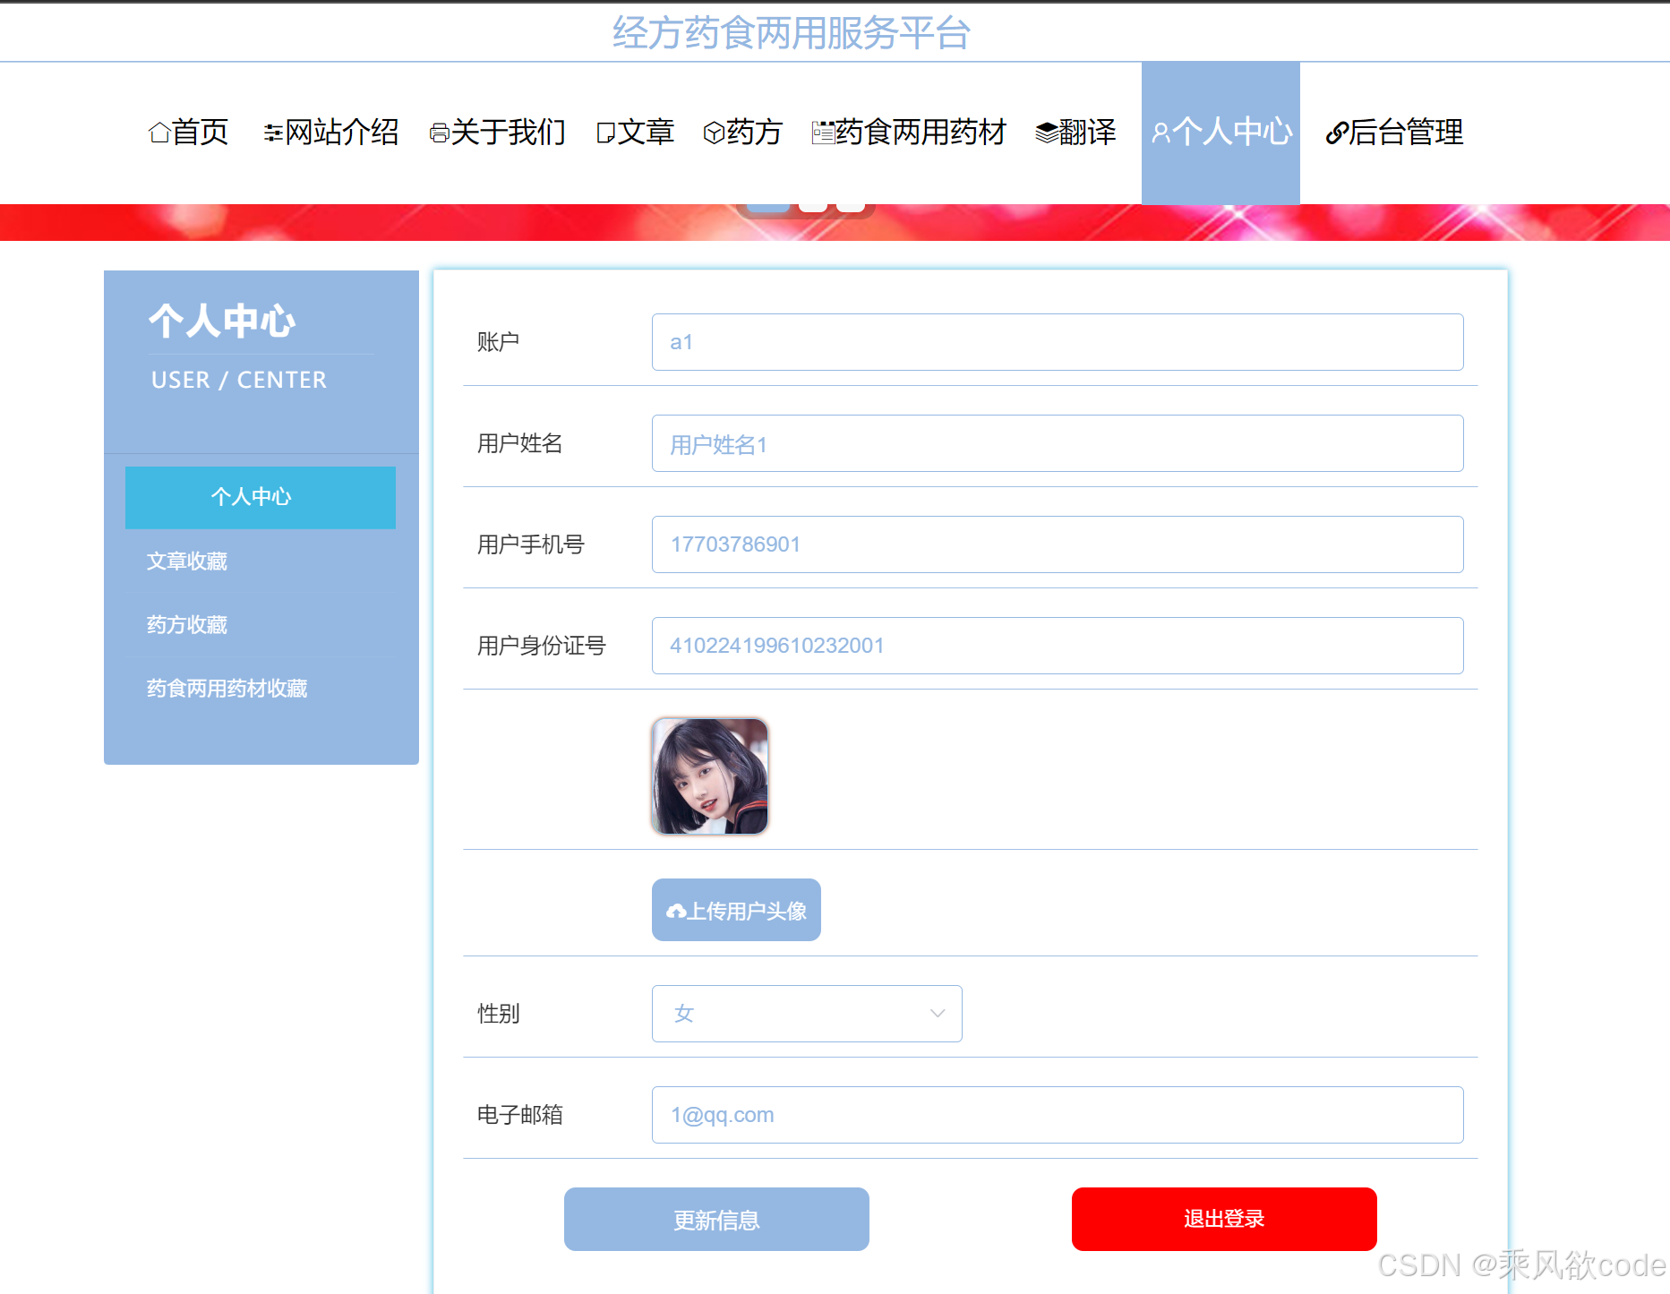
Task: Click the 电子邮箱 email input field
Action: [x=1057, y=1114]
